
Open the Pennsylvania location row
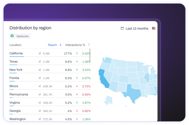click(x=50, y=95)
